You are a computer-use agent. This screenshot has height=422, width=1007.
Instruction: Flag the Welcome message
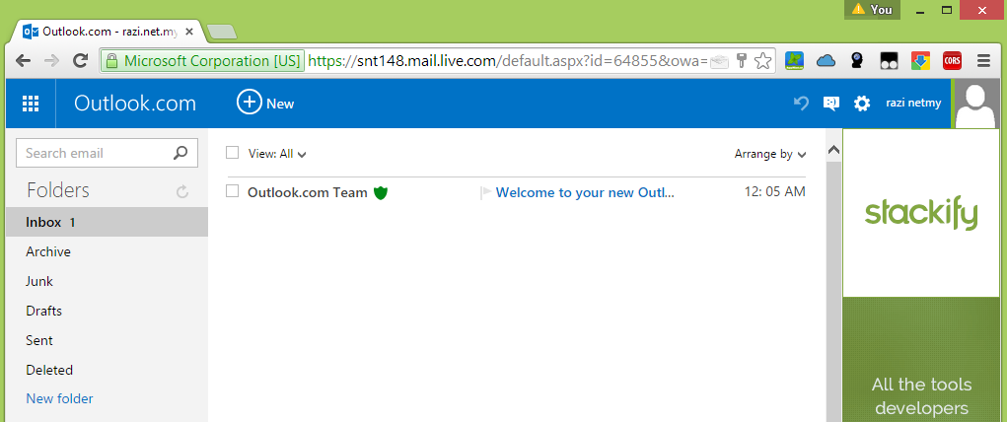(x=485, y=192)
